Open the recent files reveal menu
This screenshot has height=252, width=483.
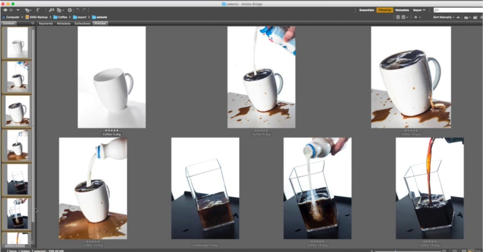(x=28, y=10)
